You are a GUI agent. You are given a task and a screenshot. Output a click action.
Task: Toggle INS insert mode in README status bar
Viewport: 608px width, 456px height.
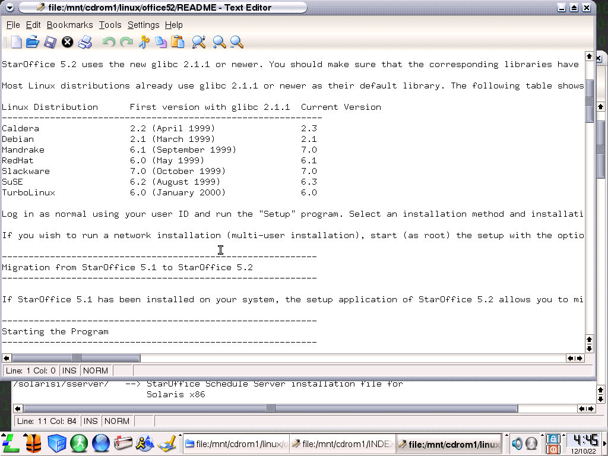[x=69, y=370]
